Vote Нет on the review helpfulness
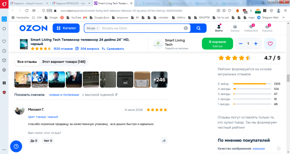The image size is (290, 154). click(x=48, y=141)
